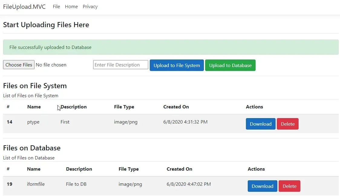Screen dimensions: 340x196
Task: Download the iformfile file
Action: pos(262,186)
